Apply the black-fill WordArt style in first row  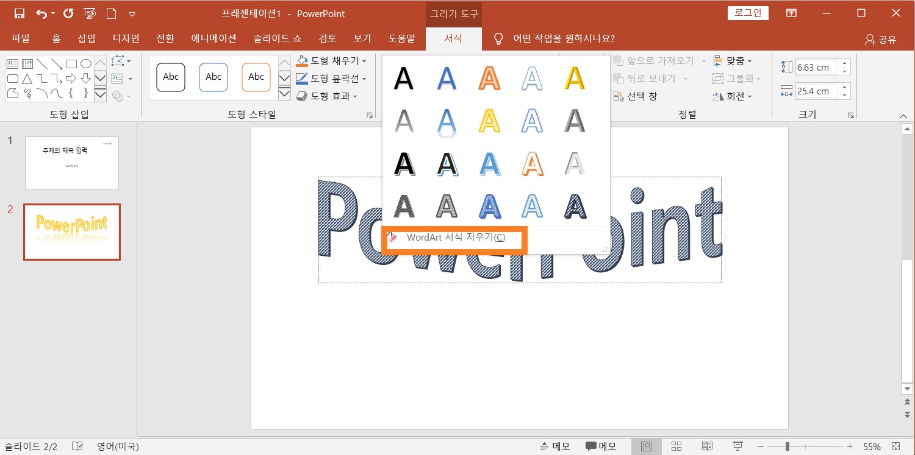pyautogui.click(x=403, y=78)
